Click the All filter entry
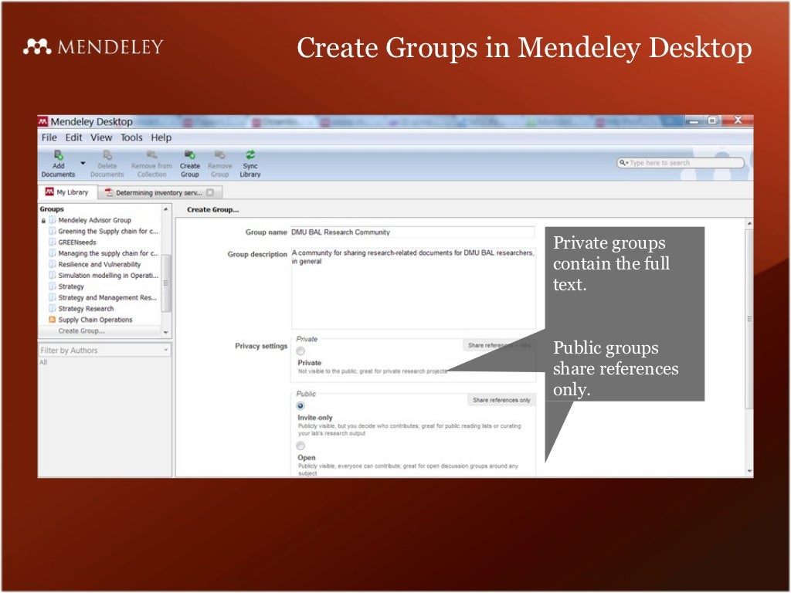 click(43, 362)
